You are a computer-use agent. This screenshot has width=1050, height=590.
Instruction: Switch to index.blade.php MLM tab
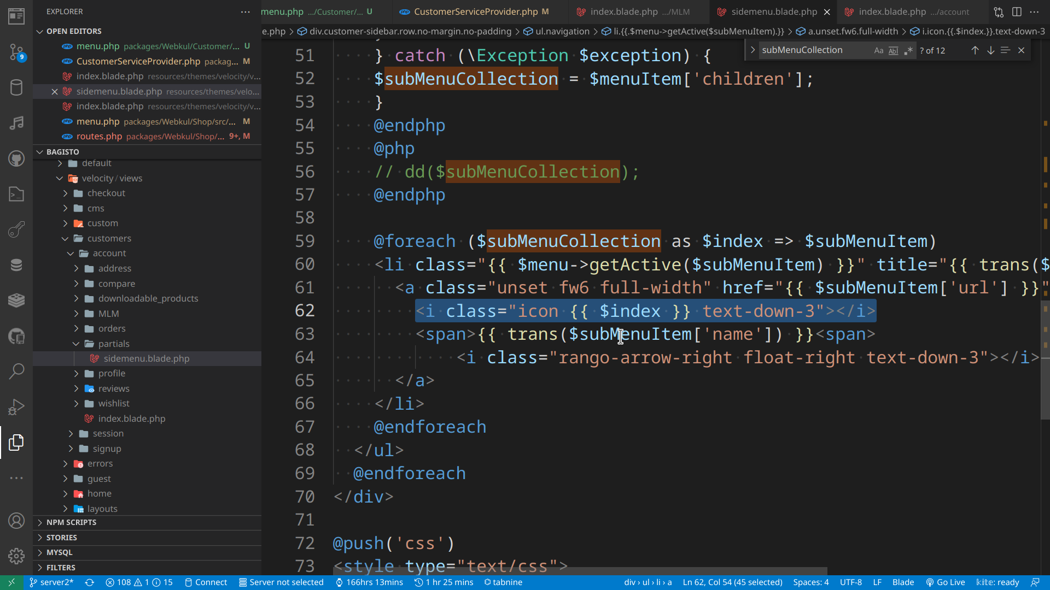click(639, 11)
